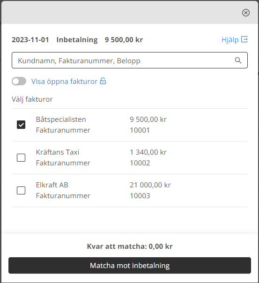Click the lock icon beside Visa öppna fakturor
The width and height of the screenshot is (259, 283).
pyautogui.click(x=103, y=81)
